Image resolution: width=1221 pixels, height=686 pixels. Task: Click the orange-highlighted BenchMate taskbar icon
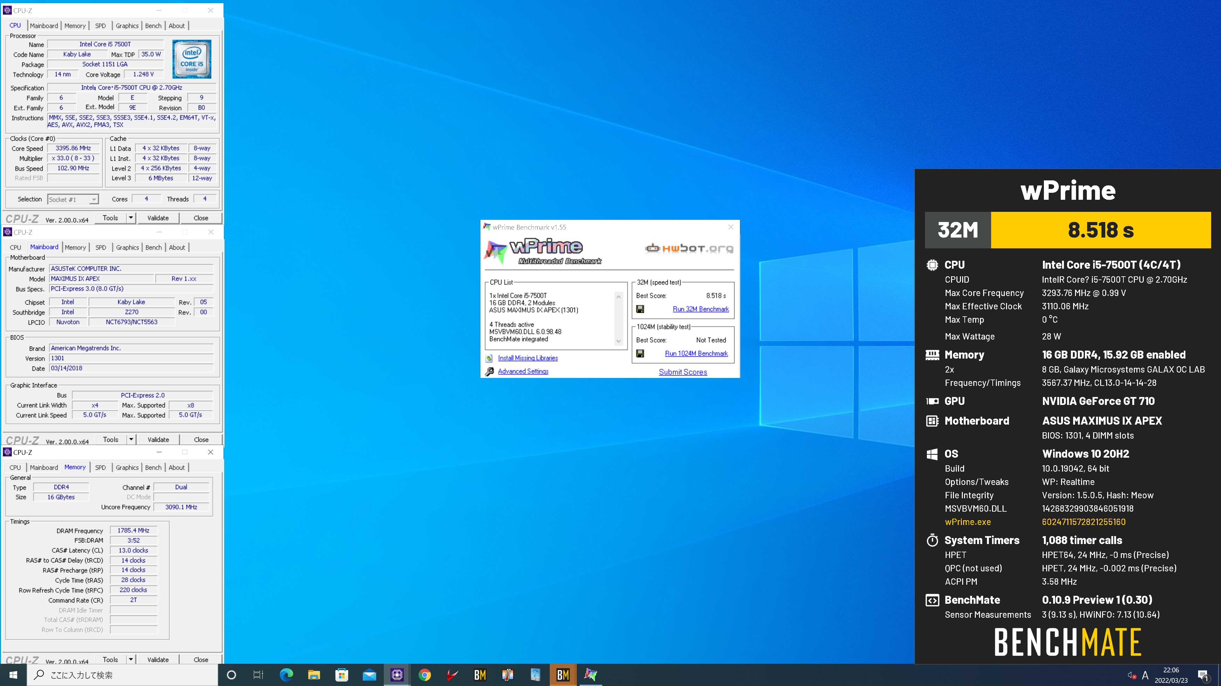point(562,675)
